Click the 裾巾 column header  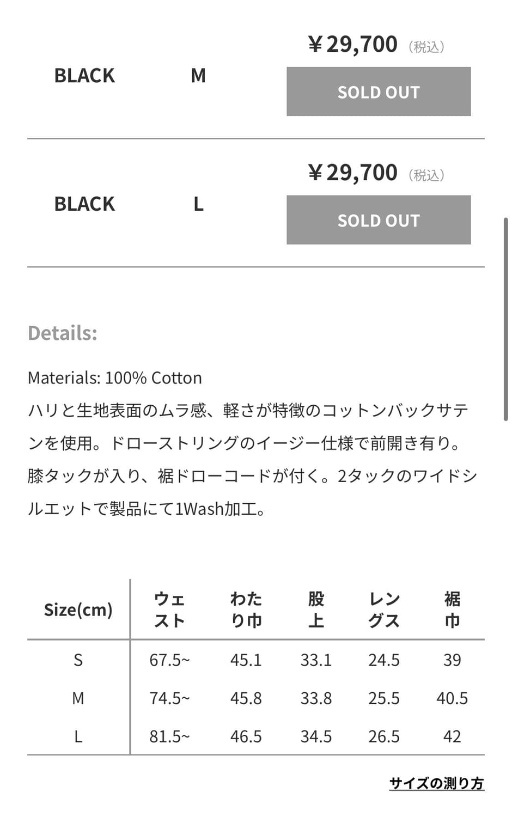click(x=452, y=609)
